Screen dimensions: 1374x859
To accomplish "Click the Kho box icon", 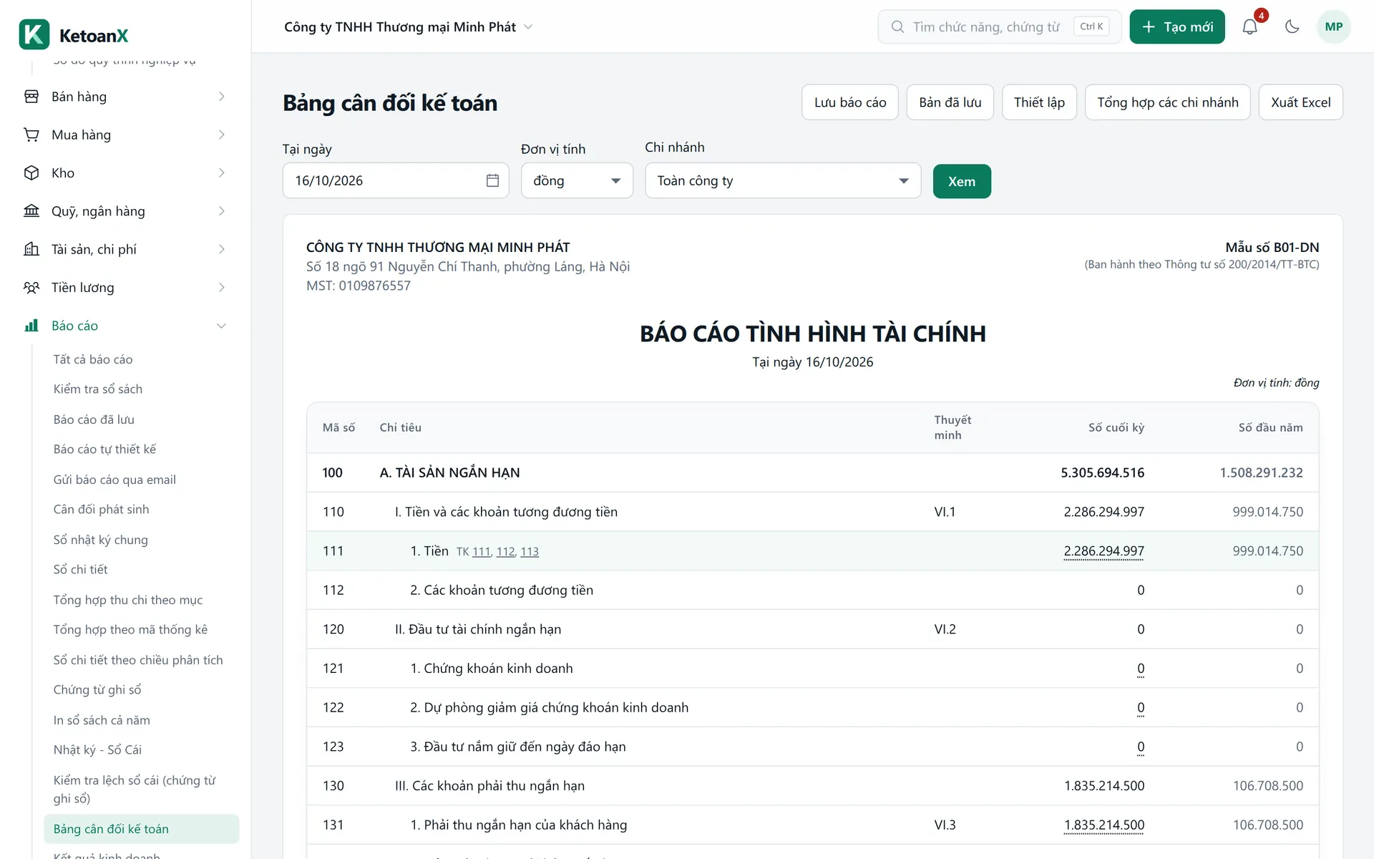I will pos(31,173).
